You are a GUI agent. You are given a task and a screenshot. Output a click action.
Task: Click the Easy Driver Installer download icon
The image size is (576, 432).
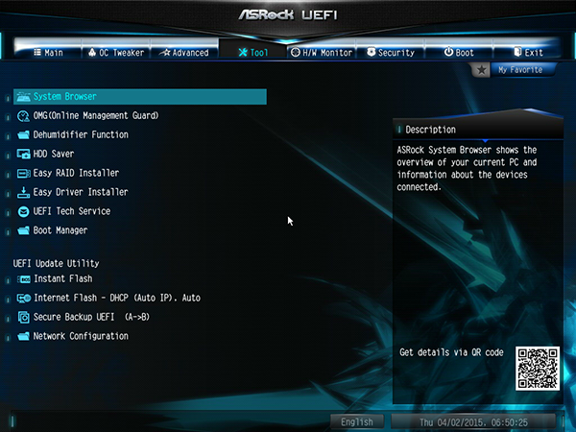[23, 192]
